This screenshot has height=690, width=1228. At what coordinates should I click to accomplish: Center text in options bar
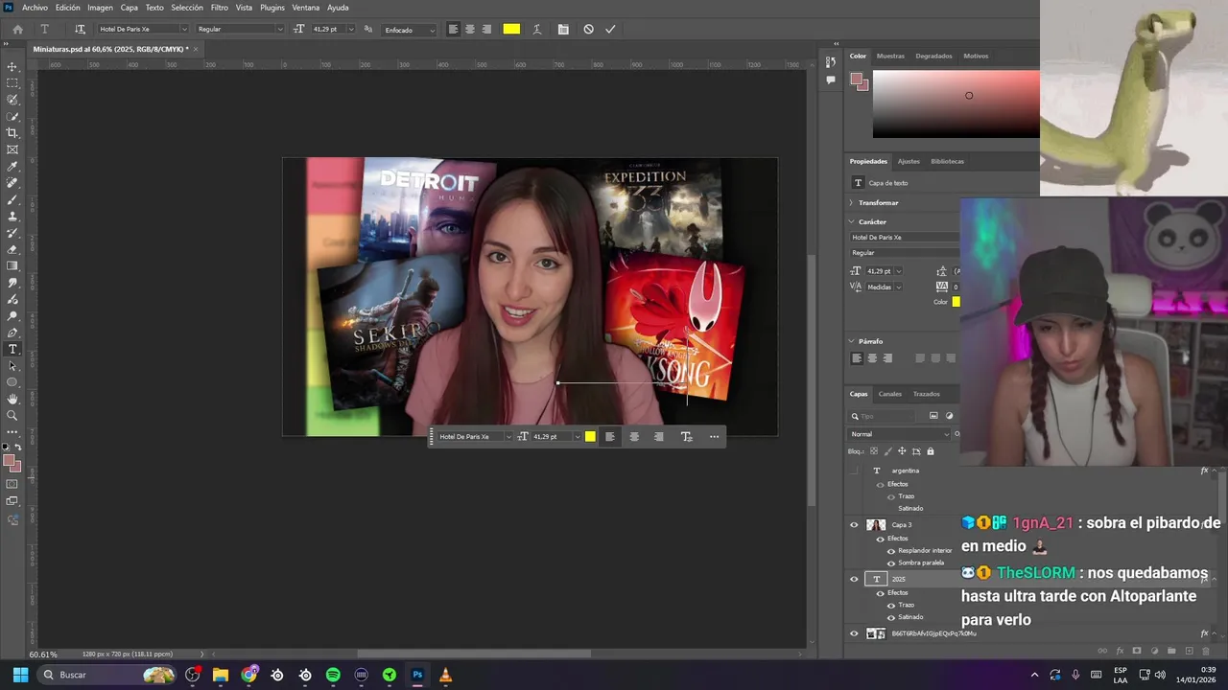click(x=469, y=29)
